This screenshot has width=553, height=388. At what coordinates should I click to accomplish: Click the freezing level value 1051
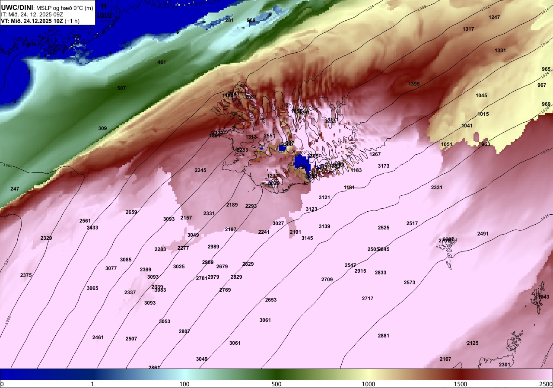(x=447, y=144)
